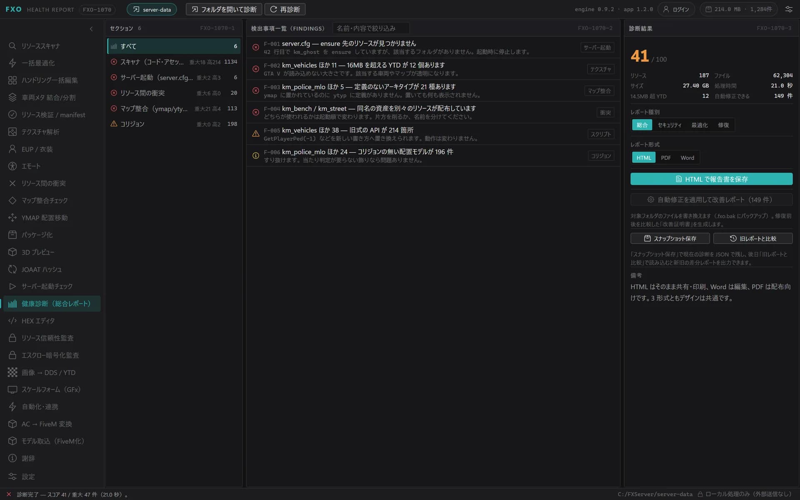800x500 pixels.
Task: Open 画像 → DDS / YTD checkerboard icon
Action: [x=12, y=372]
